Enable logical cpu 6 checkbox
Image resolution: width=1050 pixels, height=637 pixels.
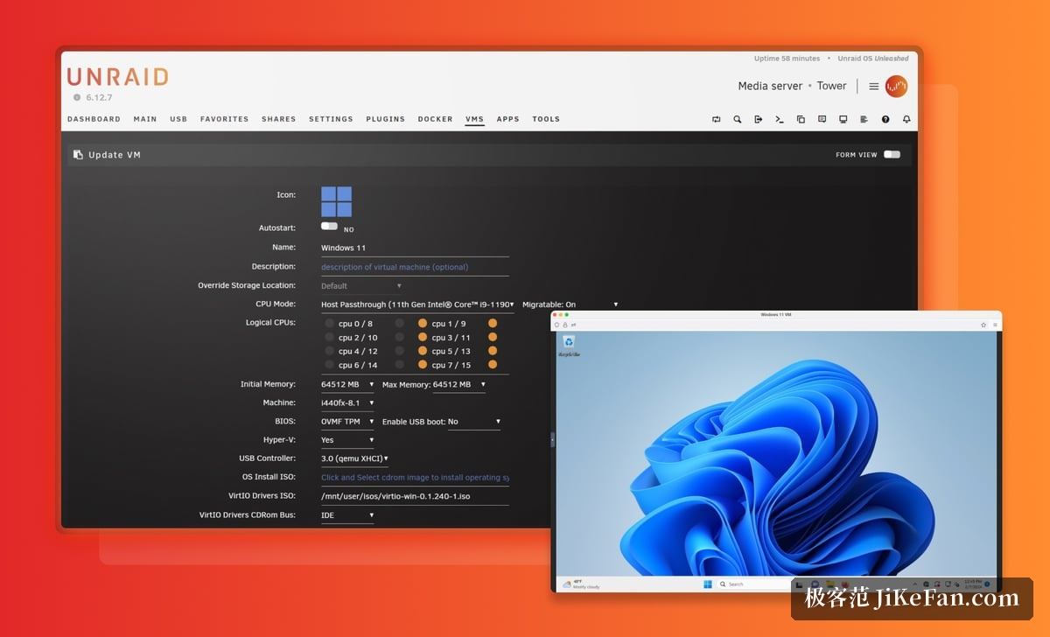point(330,365)
